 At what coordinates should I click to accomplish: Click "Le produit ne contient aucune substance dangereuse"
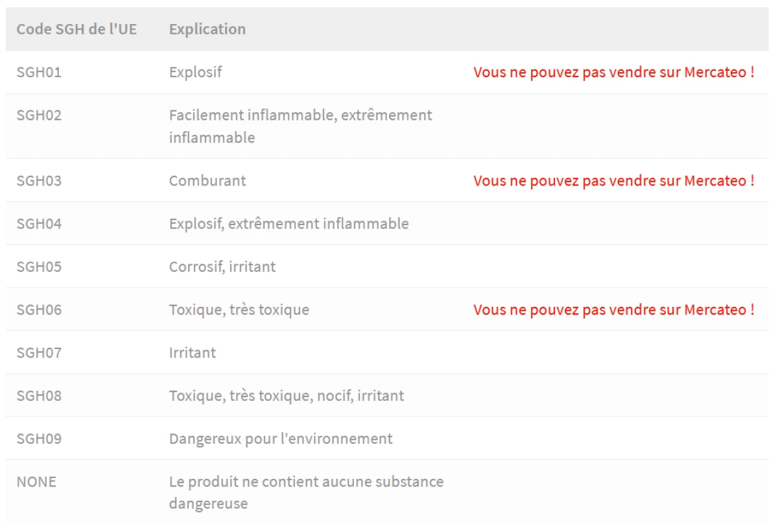(306, 492)
